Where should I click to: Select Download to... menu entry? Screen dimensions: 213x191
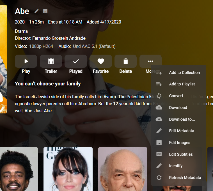click(178, 119)
